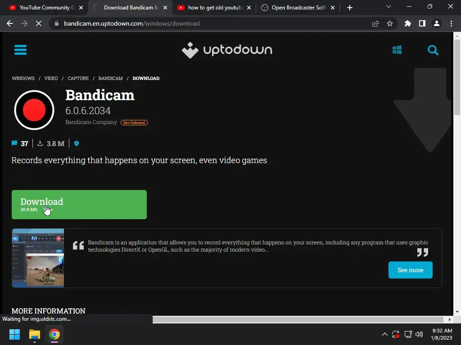Show hidden system tray icons
461x345 pixels.
[384, 334]
